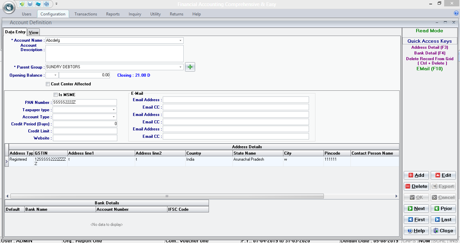This screenshot has height=243, width=460.
Task: Click the blue help icon on the ribbon
Action: (456, 13)
